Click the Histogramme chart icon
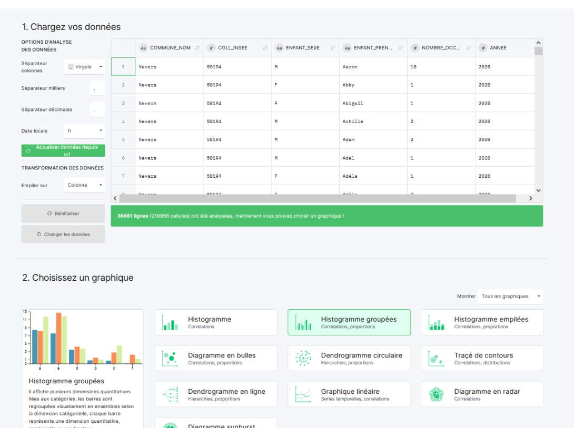This screenshot has height=428, width=574. (170, 322)
